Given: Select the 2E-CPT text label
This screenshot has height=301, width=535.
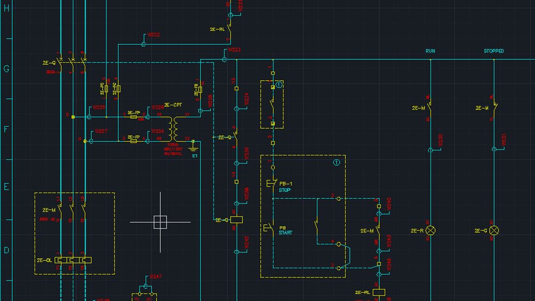Looking at the screenshot, I should 173,105.
